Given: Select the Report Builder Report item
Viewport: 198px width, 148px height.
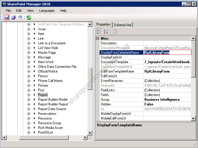Looking at the screenshot, I should [53, 104].
